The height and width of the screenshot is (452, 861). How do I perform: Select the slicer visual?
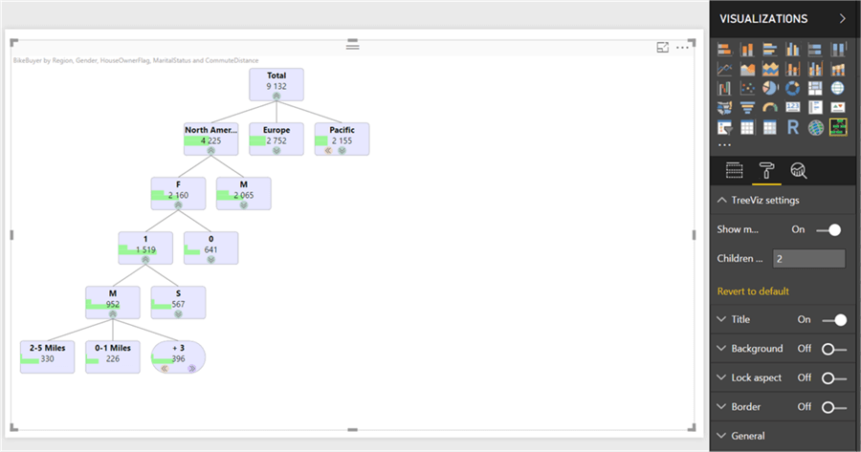tap(724, 127)
